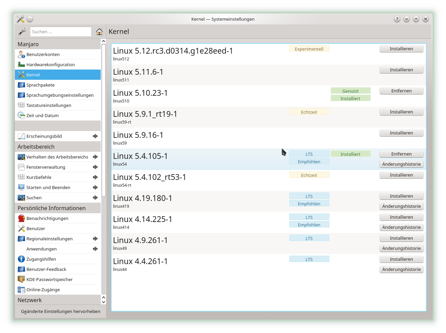Expand Starten und Beenden arrow
Image resolution: width=446 pixels, height=333 pixels.
coord(95,187)
